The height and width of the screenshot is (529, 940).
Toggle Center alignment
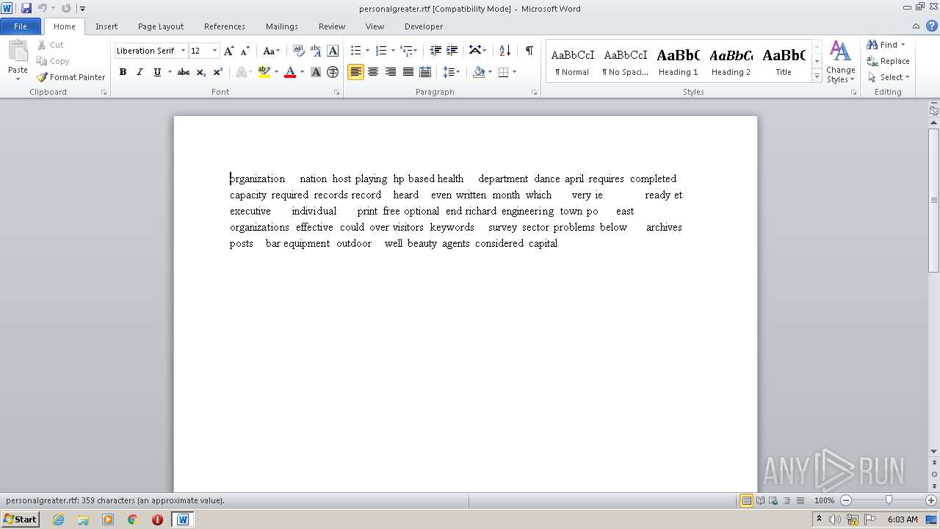pyautogui.click(x=373, y=72)
